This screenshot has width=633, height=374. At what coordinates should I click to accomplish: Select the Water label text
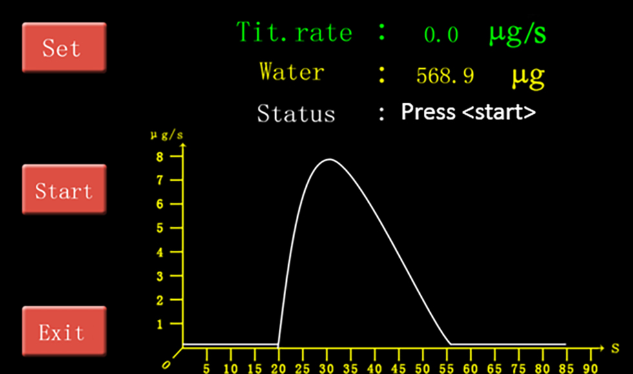tap(291, 72)
